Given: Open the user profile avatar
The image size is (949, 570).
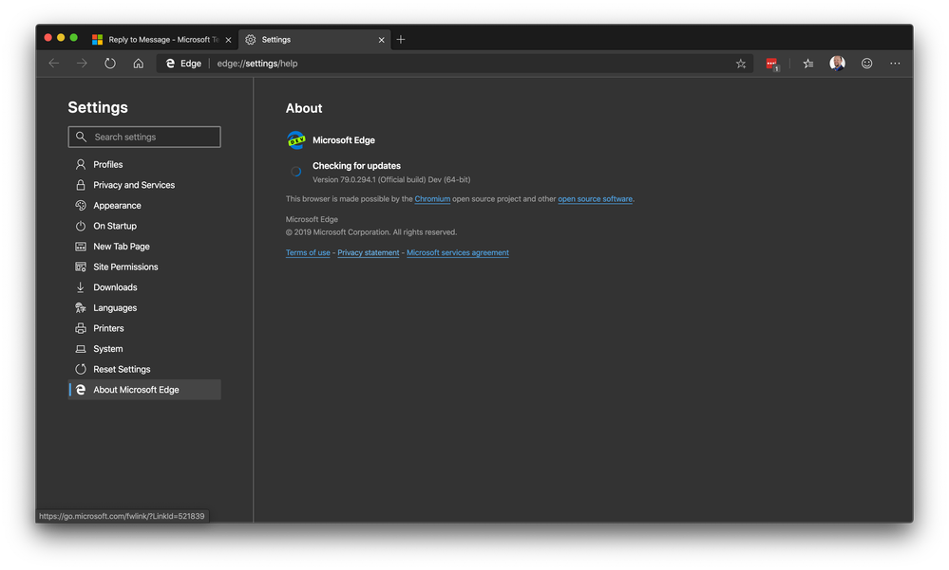Looking at the screenshot, I should pos(837,64).
